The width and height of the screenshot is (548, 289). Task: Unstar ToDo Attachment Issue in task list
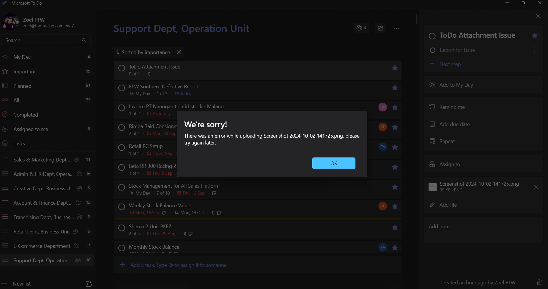pyautogui.click(x=395, y=68)
